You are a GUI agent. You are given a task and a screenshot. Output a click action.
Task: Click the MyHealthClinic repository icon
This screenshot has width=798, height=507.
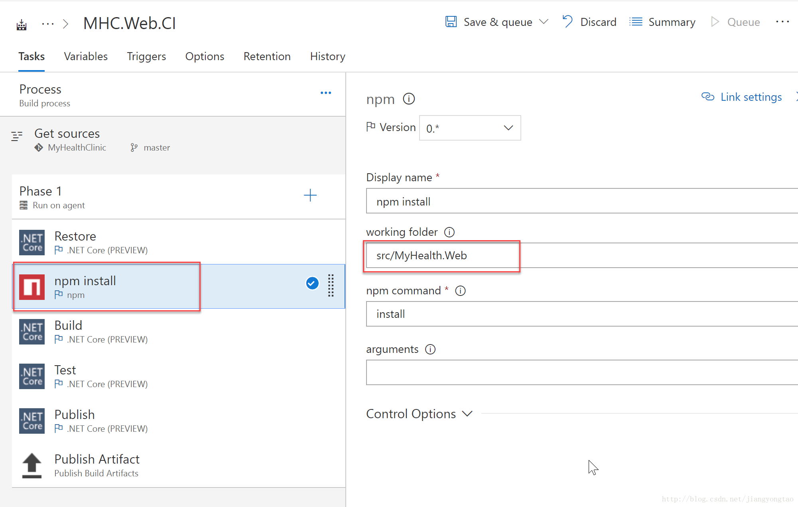(x=39, y=148)
